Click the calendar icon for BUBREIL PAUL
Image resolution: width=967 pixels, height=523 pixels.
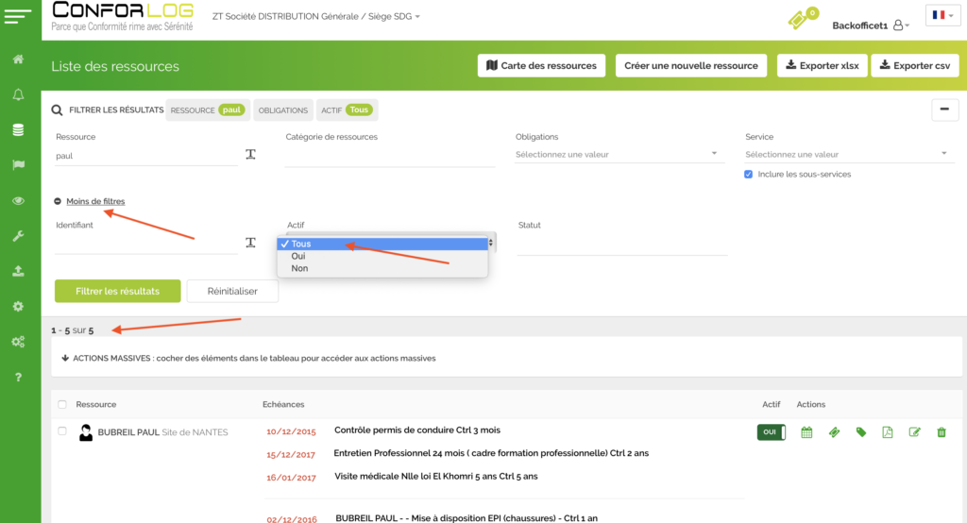(806, 432)
